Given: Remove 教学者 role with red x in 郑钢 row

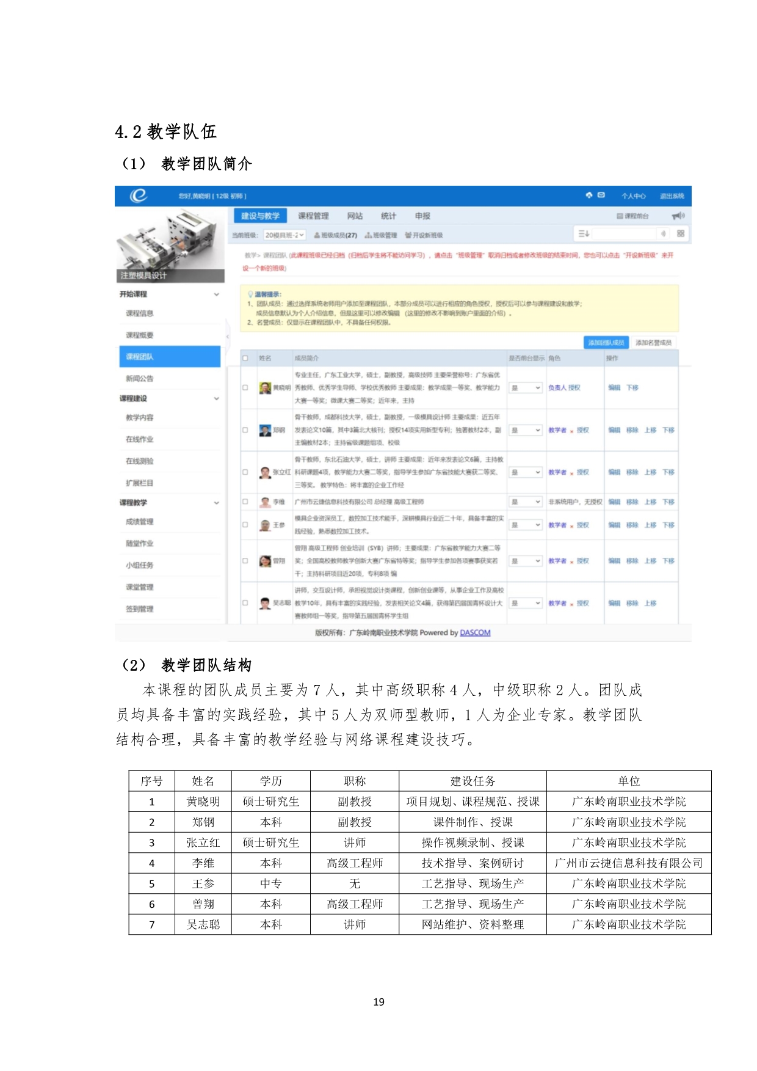Looking at the screenshot, I should point(572,431).
